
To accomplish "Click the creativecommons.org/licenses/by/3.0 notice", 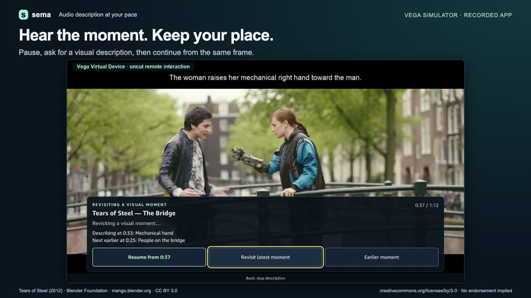I will coord(445,291).
